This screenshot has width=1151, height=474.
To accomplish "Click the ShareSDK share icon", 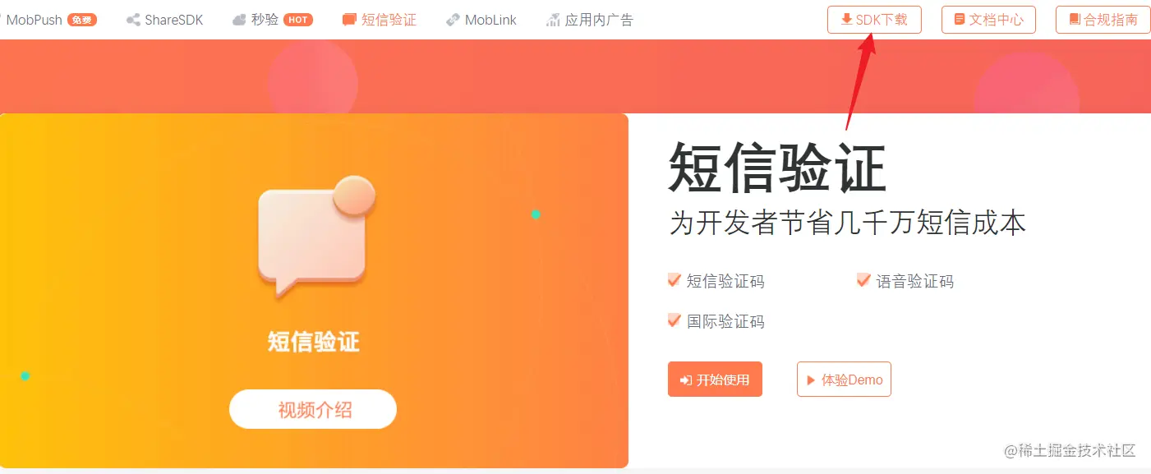I will [x=133, y=20].
